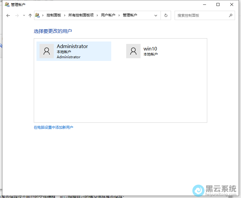Expand the recent locations dropdown beside back button

(23, 15)
